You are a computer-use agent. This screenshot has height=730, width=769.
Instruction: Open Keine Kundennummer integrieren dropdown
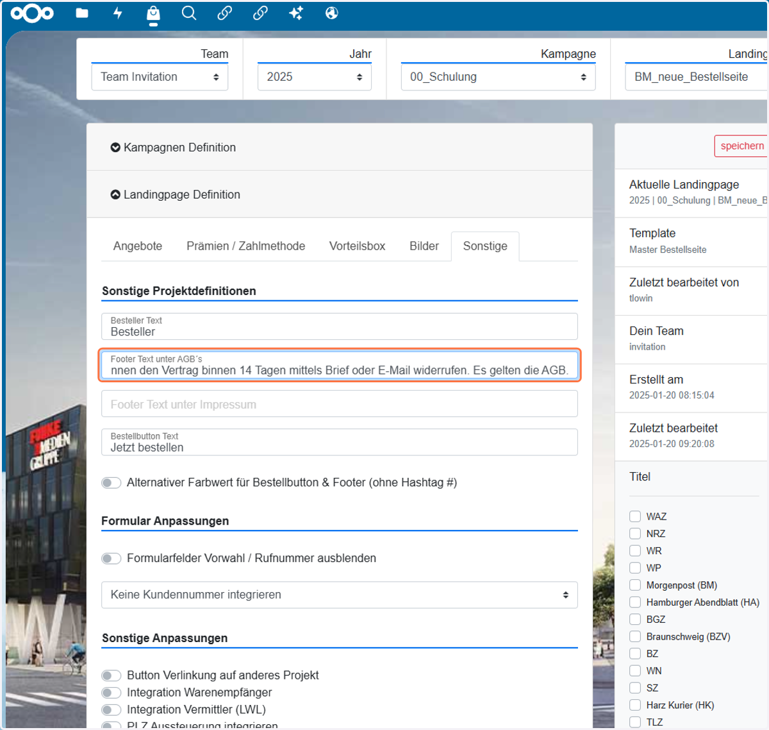340,595
